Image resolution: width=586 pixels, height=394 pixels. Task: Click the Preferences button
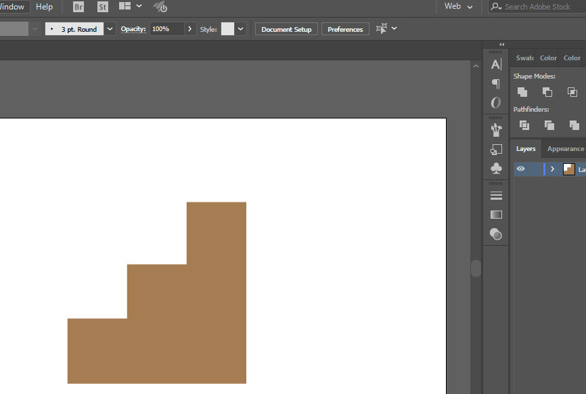click(x=345, y=29)
